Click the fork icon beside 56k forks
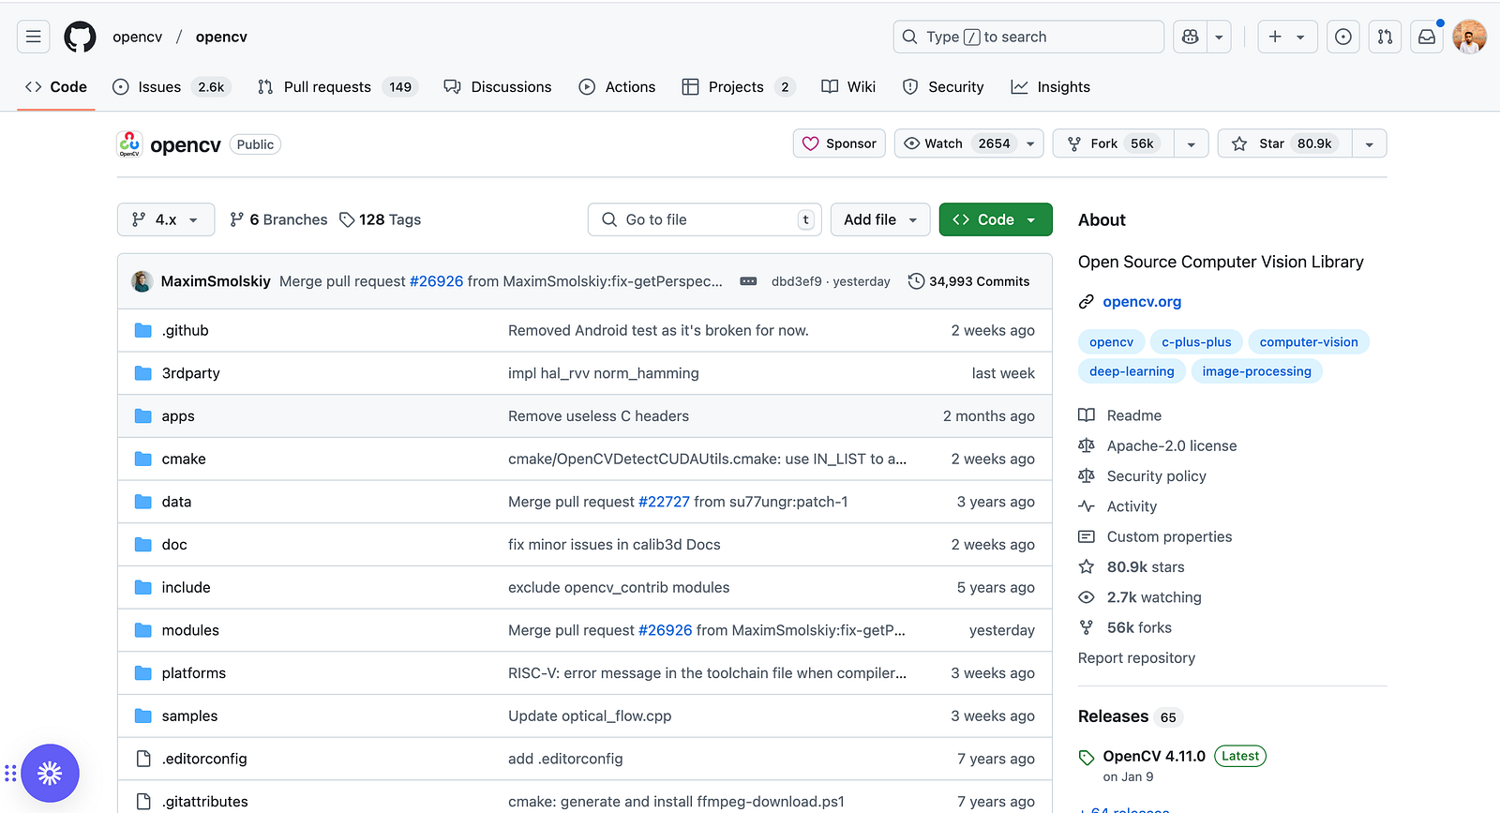This screenshot has height=813, width=1500. click(1087, 627)
